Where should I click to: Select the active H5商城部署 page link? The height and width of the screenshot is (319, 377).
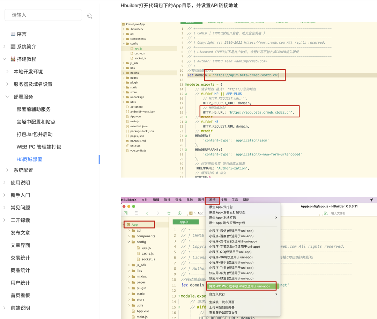(29, 159)
